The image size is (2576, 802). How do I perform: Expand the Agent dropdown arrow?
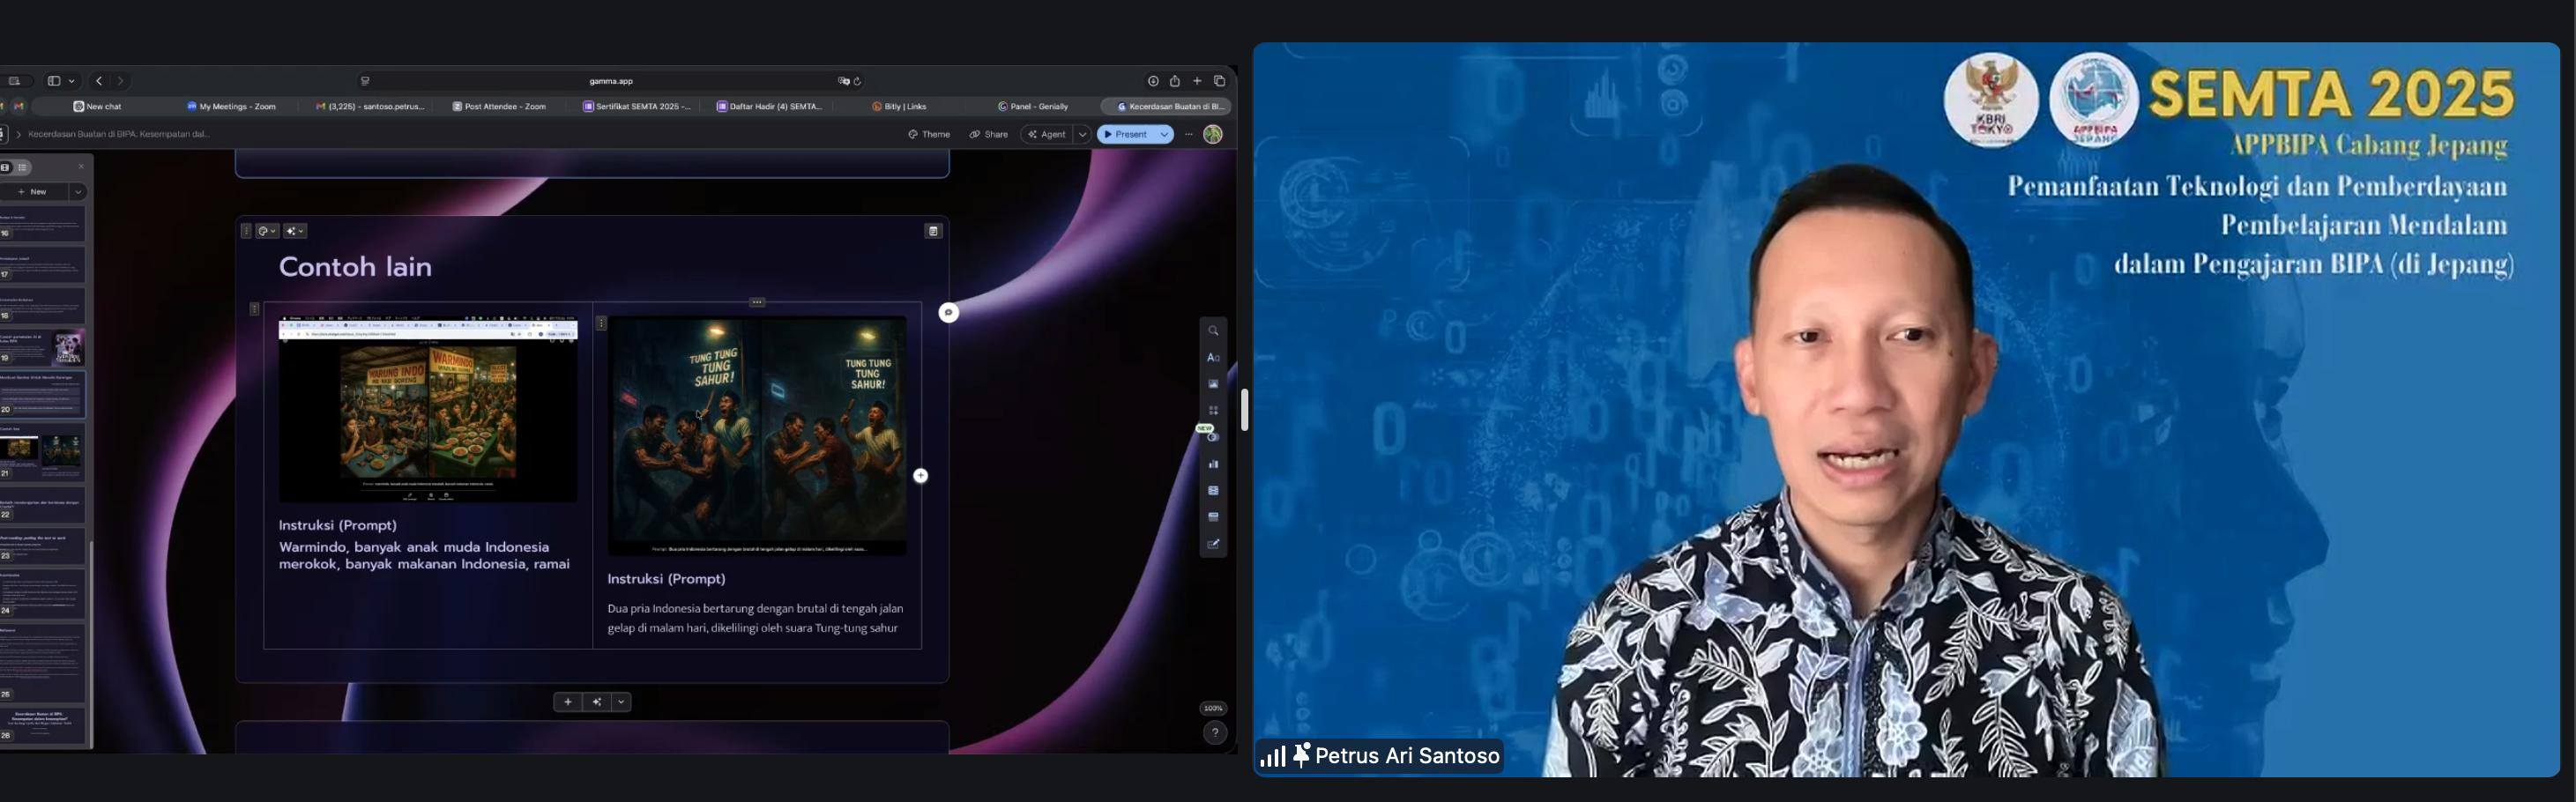click(x=1082, y=134)
